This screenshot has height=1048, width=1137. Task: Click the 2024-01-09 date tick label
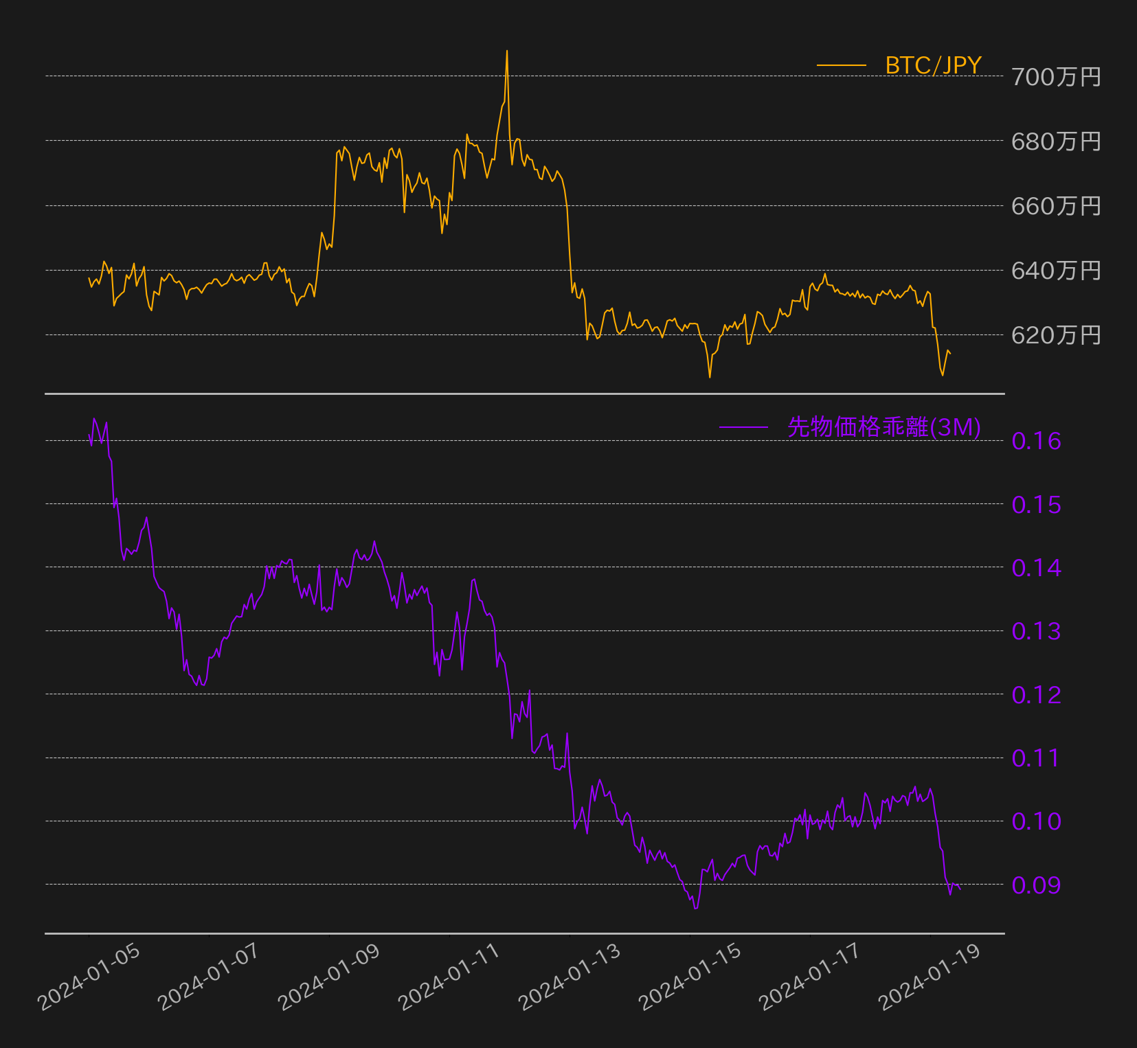[x=328, y=977]
